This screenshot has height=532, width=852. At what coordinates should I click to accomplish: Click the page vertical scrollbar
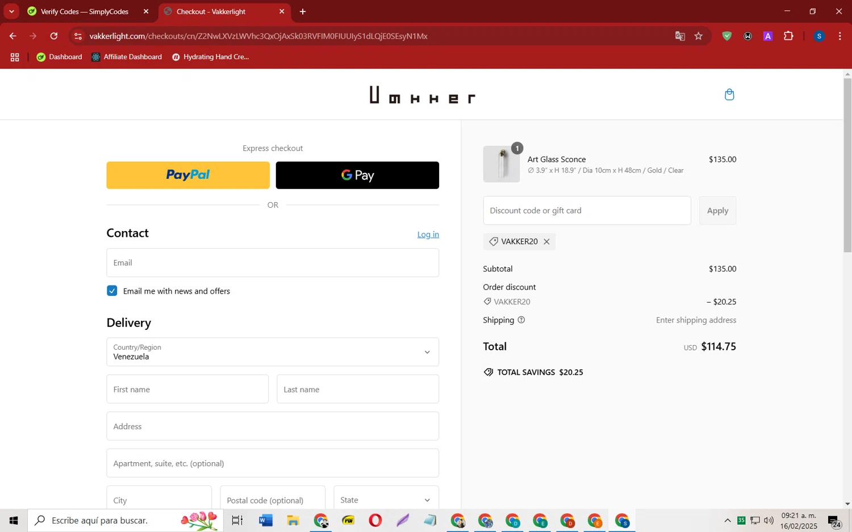[847, 165]
